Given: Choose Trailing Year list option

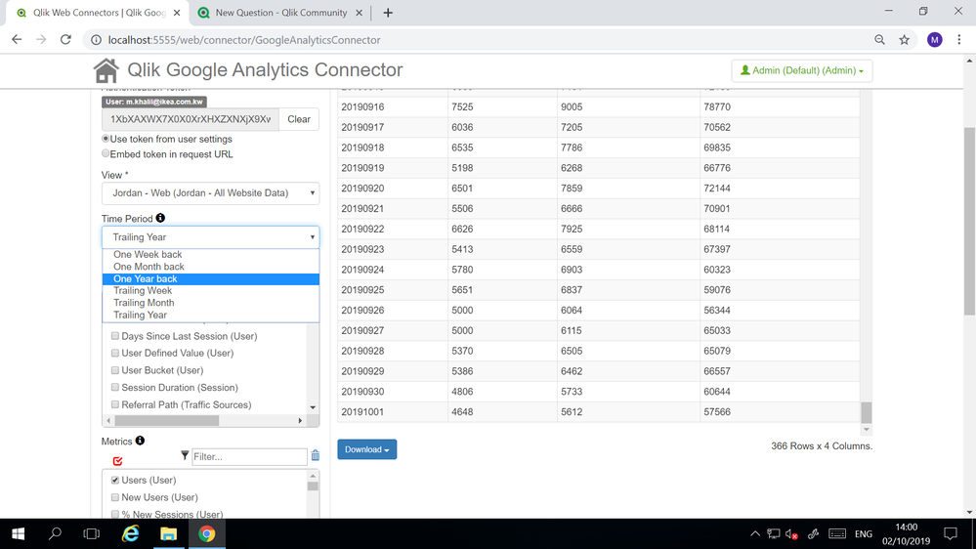Looking at the screenshot, I should (210, 315).
